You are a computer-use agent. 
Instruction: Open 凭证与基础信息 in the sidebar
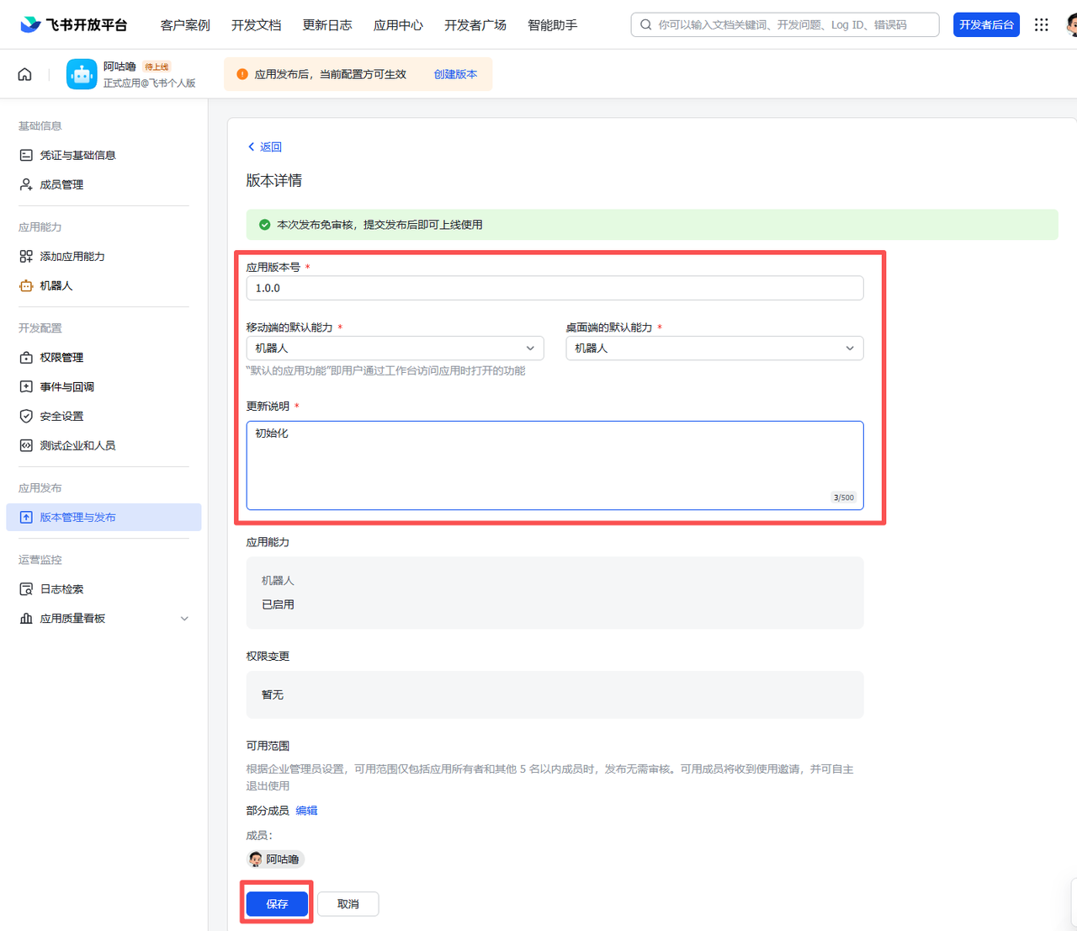click(x=77, y=156)
